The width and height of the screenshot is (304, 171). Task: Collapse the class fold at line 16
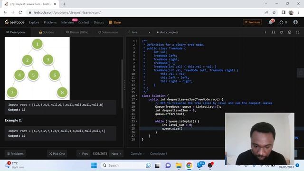click(x=136, y=96)
